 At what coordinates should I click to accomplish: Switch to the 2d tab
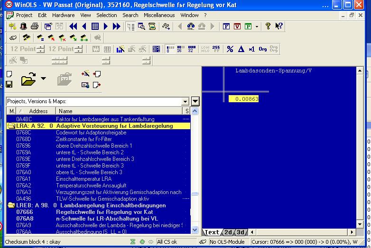pos(228,232)
